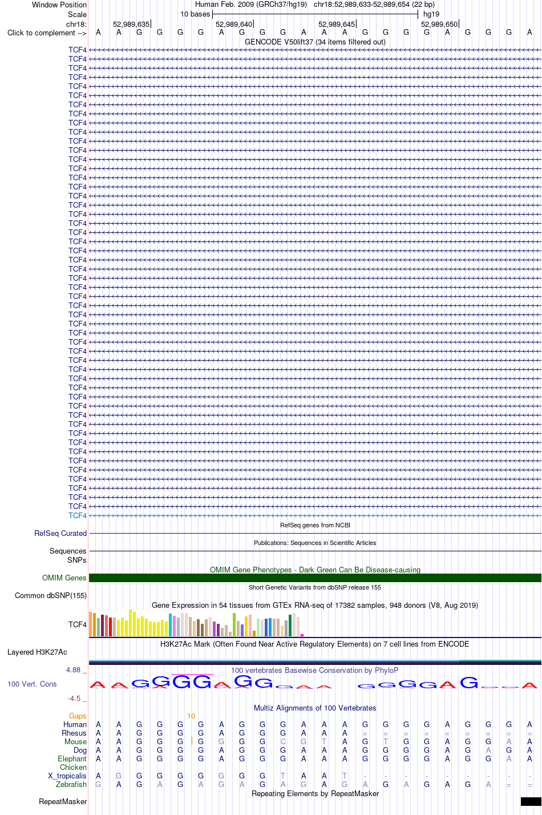Click the '10 bases' scale bar label
This screenshot has height=815, width=542.
[x=195, y=14]
